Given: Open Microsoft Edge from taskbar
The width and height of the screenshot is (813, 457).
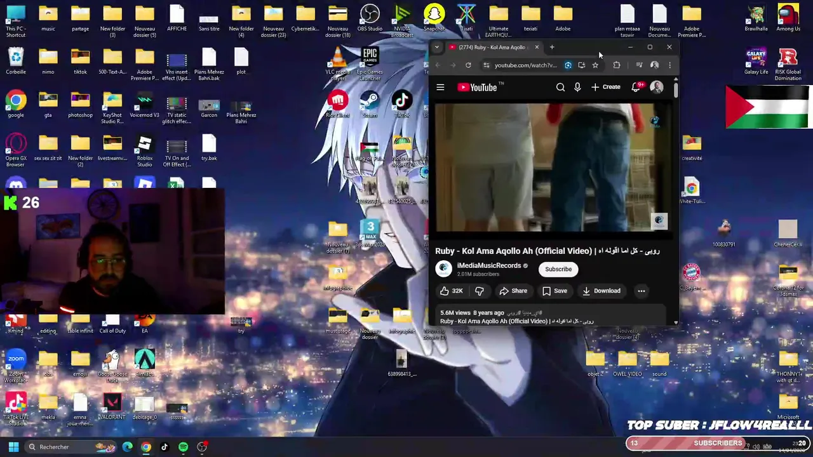Looking at the screenshot, I should coord(128,447).
